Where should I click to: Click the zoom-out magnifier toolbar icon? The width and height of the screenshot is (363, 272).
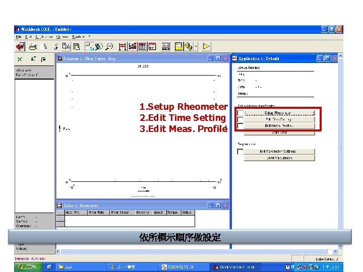click(x=109, y=46)
